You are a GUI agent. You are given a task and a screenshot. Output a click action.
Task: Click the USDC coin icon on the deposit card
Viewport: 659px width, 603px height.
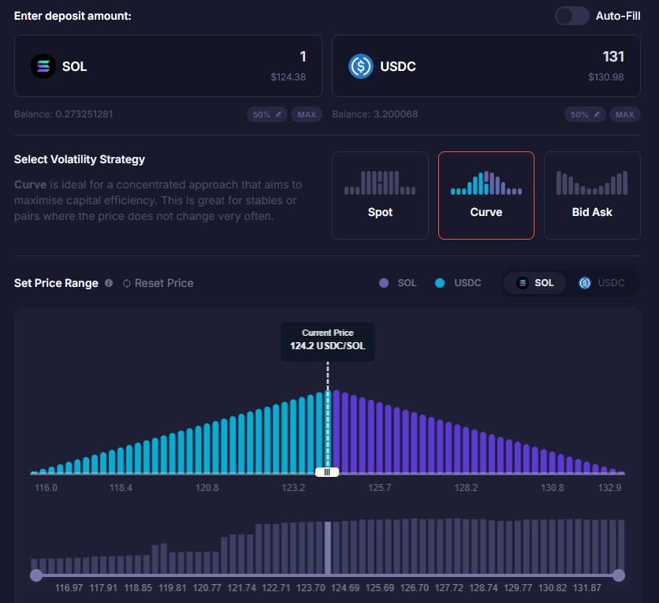(360, 66)
